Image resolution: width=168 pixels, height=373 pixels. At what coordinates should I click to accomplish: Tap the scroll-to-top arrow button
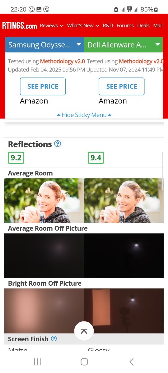tap(84, 331)
